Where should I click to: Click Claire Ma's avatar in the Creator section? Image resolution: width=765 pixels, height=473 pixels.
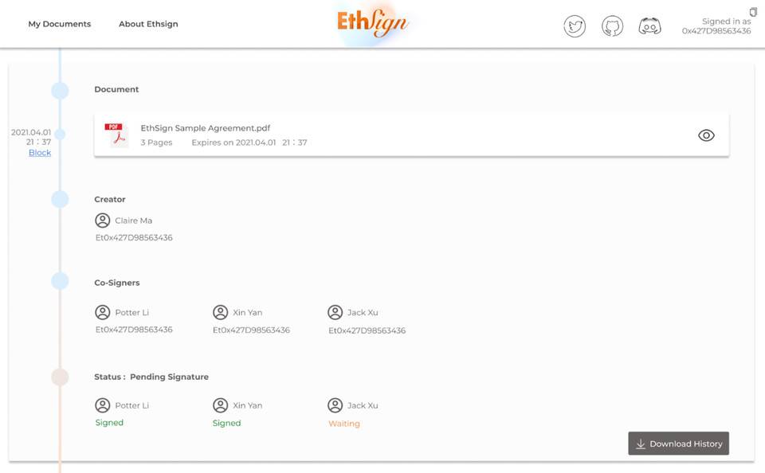(102, 220)
